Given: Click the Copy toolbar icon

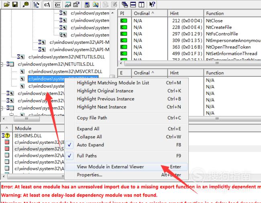Looking at the screenshot, I should pyautogui.click(x=26, y=4).
